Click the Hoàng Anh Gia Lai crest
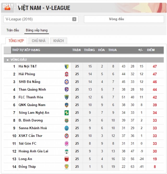 (67, 151)
